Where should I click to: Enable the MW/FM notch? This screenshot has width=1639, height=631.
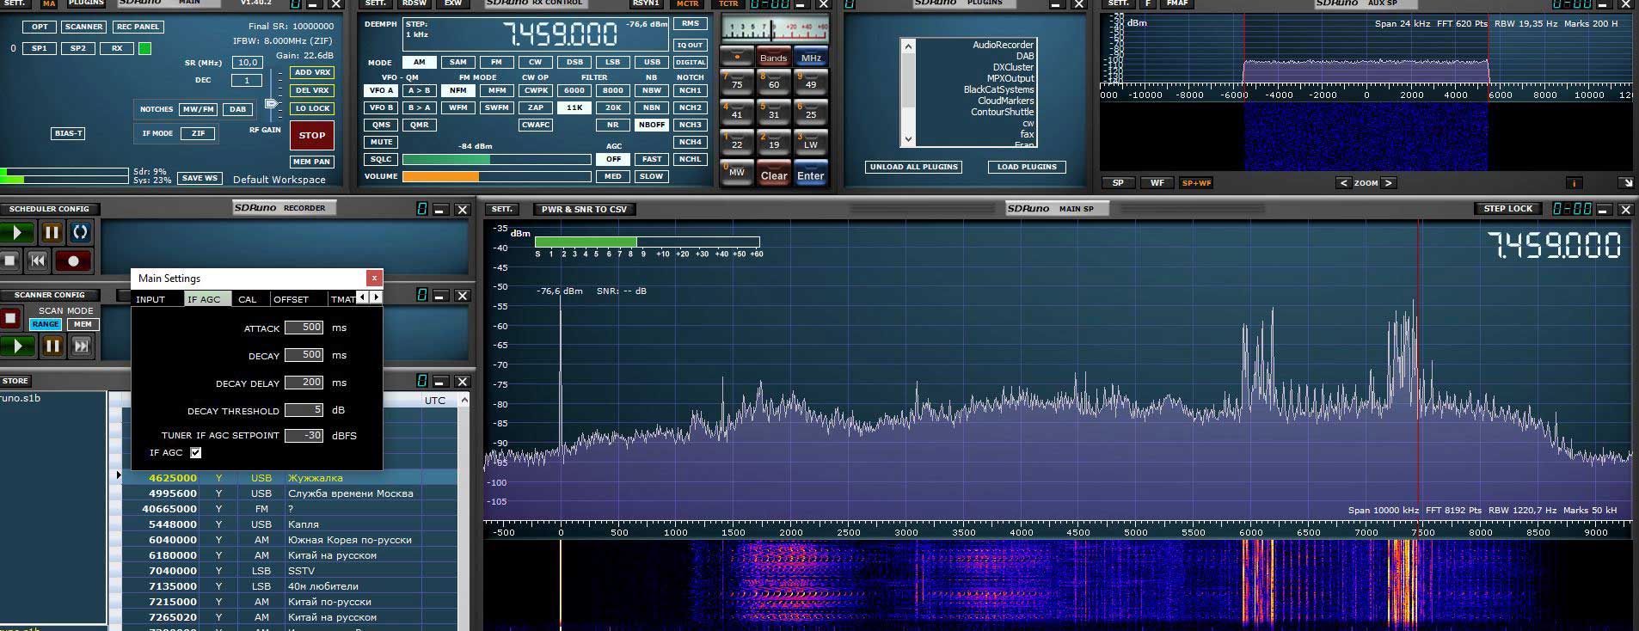coord(198,109)
